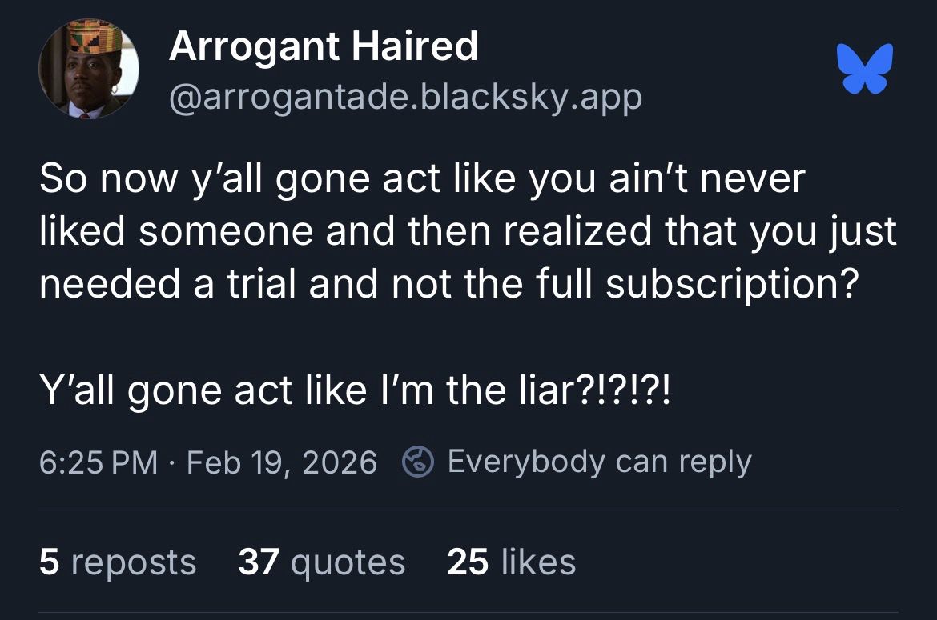Open the "Arrogant Haired" display name
The height and width of the screenshot is (620, 937).
tap(323, 46)
